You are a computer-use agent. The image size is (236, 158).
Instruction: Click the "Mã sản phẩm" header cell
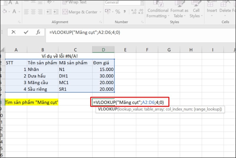point(75,63)
